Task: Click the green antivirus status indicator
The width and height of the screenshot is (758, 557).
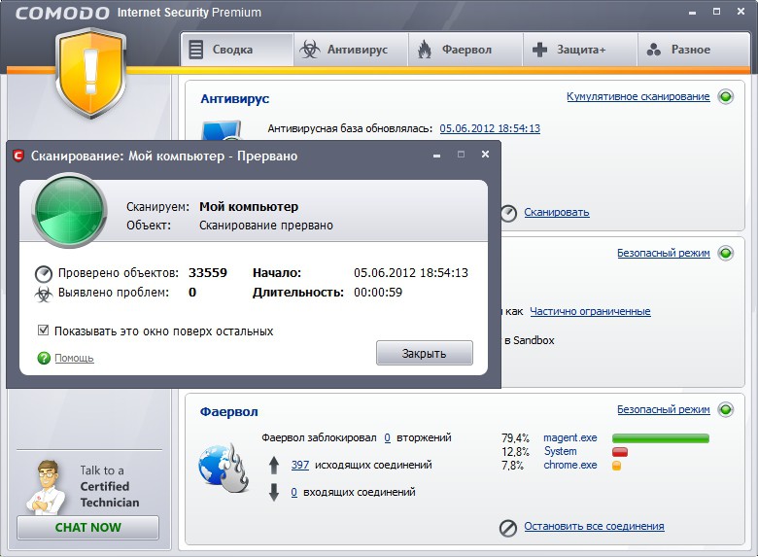Action: [x=725, y=97]
